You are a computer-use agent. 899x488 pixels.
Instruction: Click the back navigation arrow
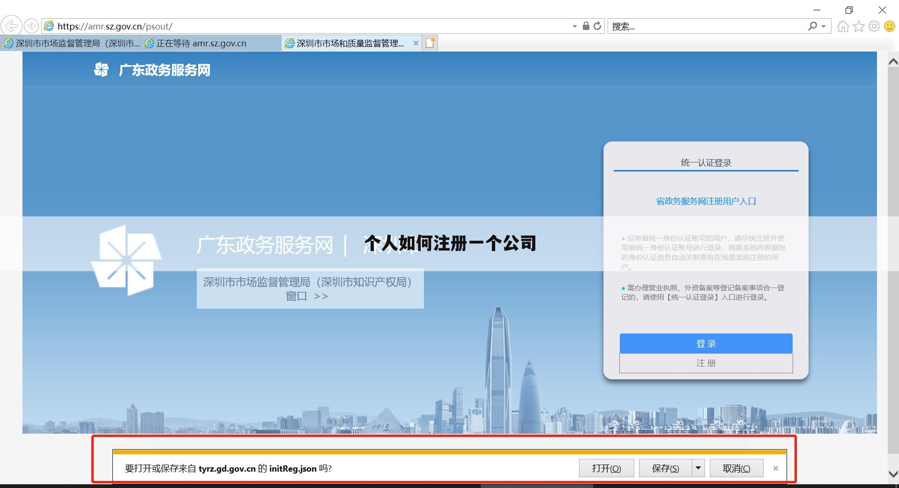(11, 26)
